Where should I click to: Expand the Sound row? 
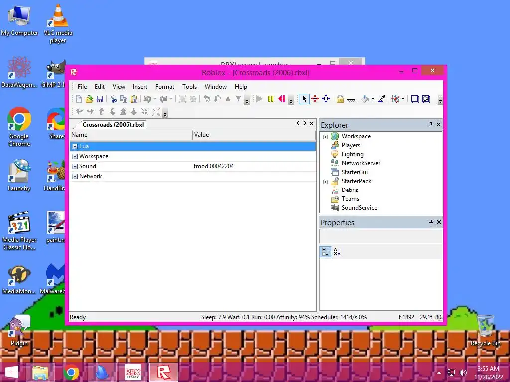[75, 166]
